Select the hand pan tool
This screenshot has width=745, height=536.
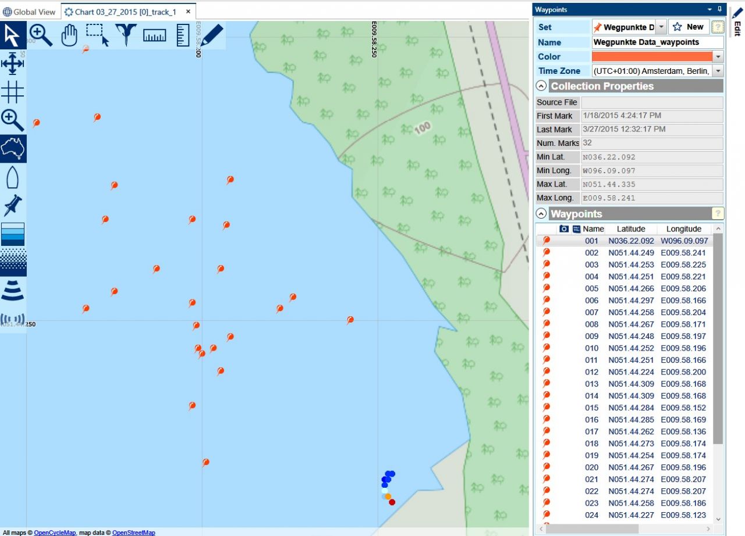pyautogui.click(x=69, y=35)
